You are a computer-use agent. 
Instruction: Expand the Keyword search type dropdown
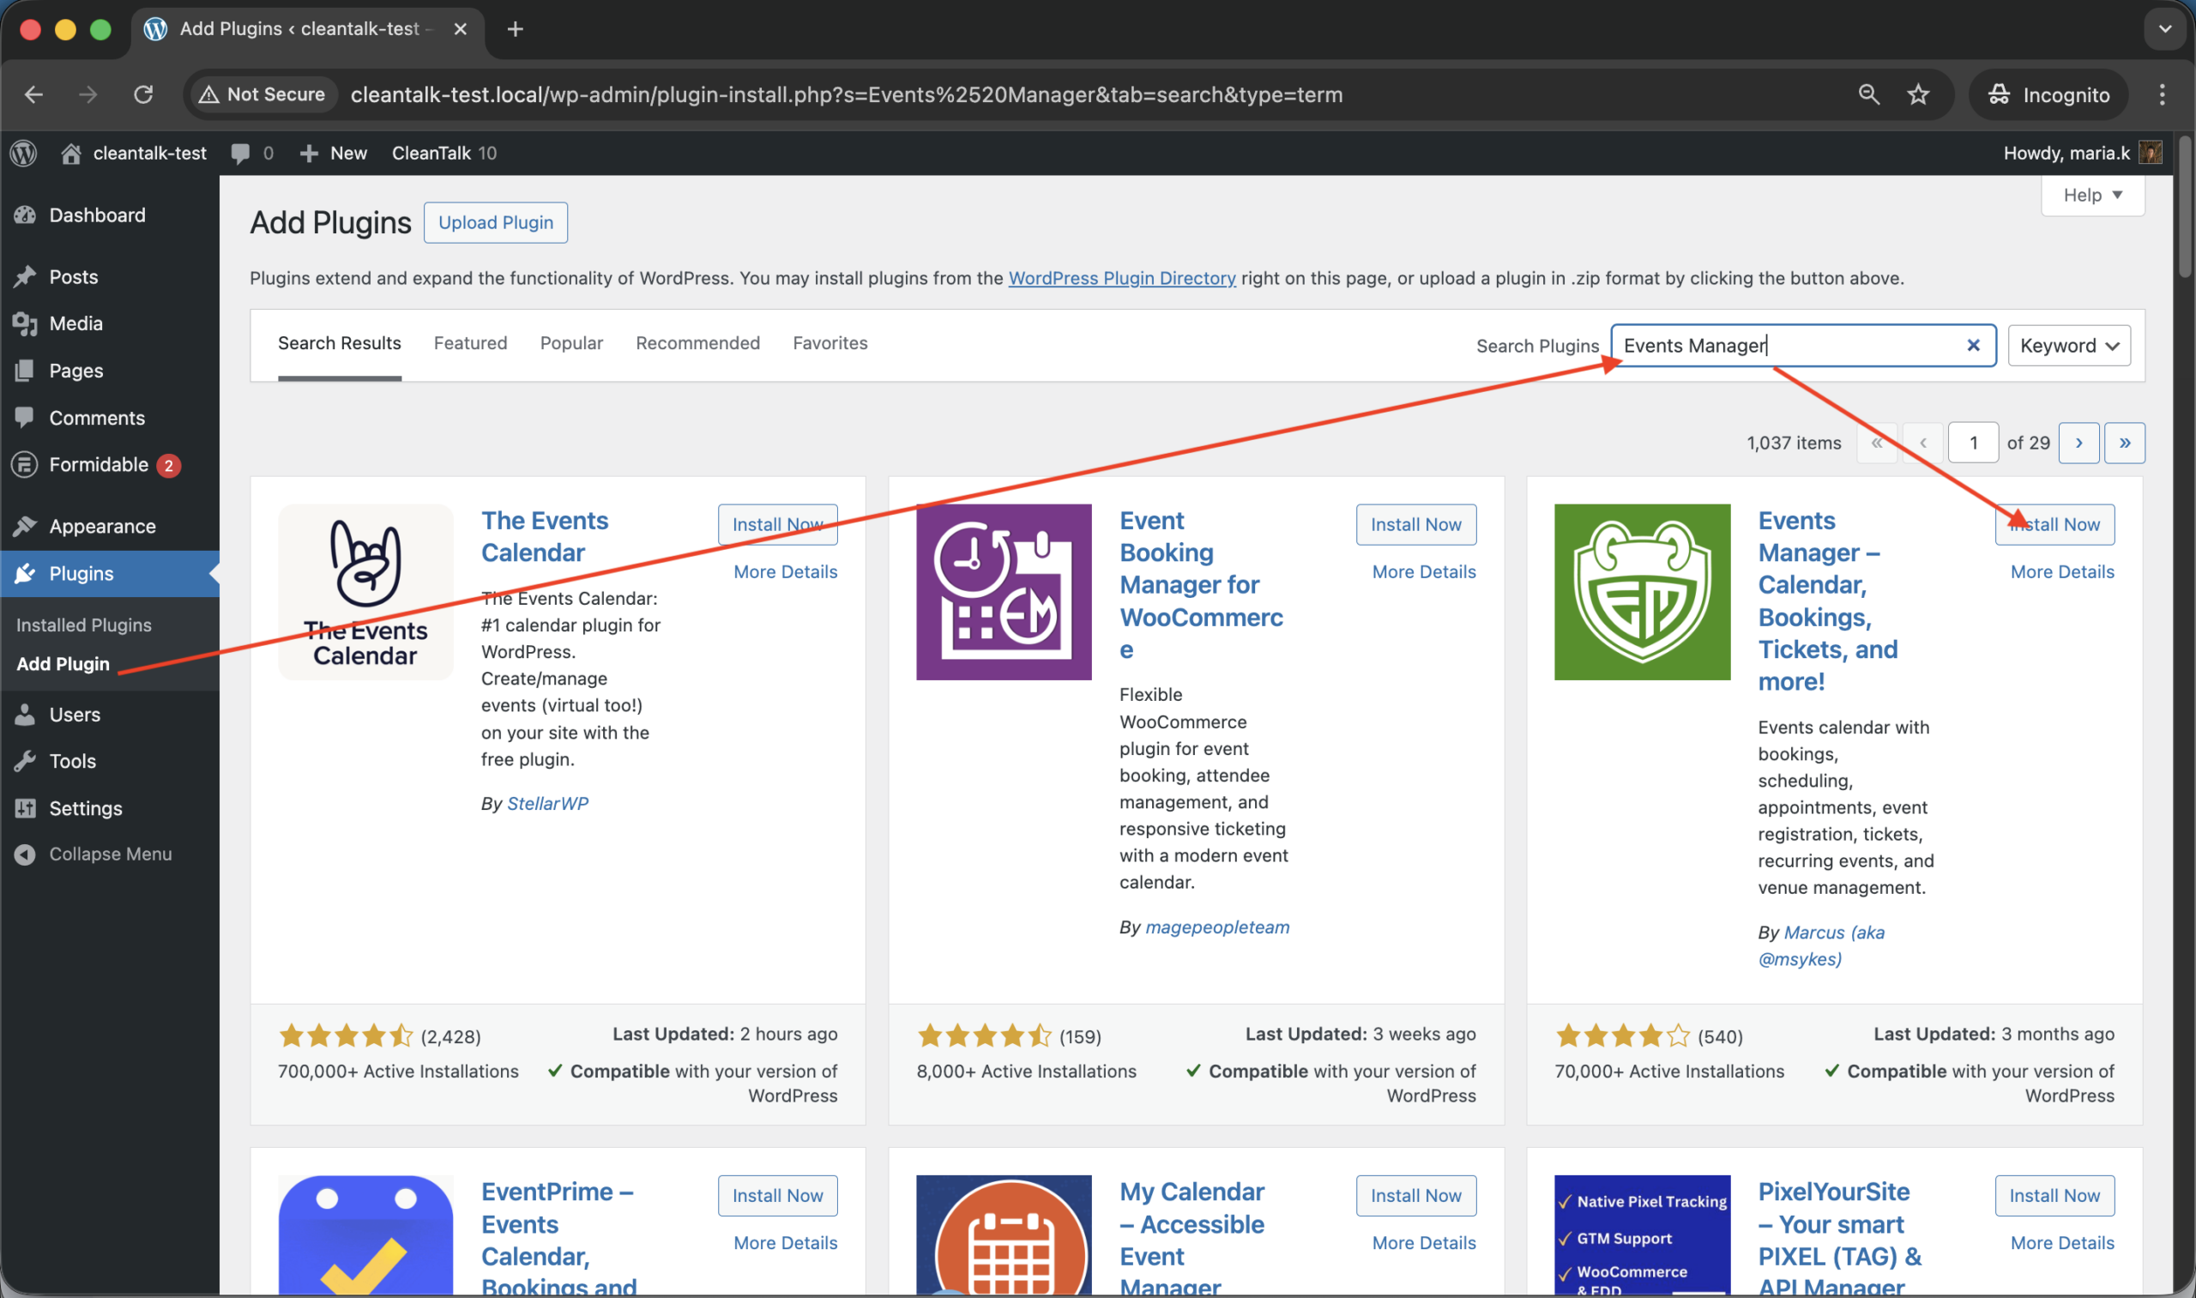(2068, 346)
